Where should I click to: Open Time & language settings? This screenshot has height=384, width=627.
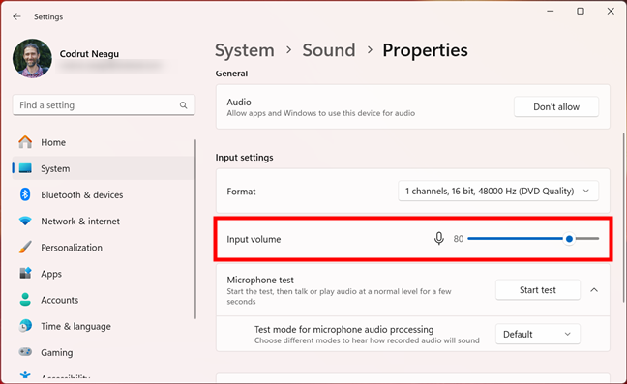[104, 326]
